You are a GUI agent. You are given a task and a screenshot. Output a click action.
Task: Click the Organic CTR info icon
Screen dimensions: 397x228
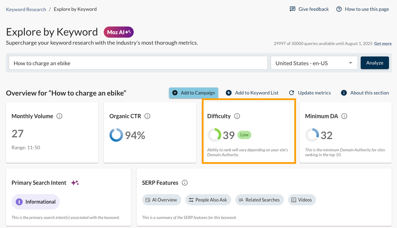pyautogui.click(x=147, y=116)
